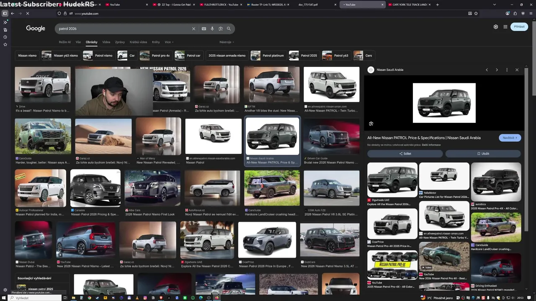The image size is (536, 301).
Task: Submit search with the magnifier icon
Action: [229, 29]
